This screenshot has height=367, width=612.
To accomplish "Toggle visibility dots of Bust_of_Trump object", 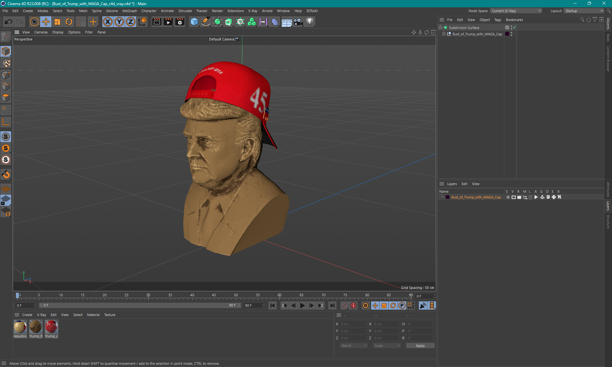I will (511, 34).
